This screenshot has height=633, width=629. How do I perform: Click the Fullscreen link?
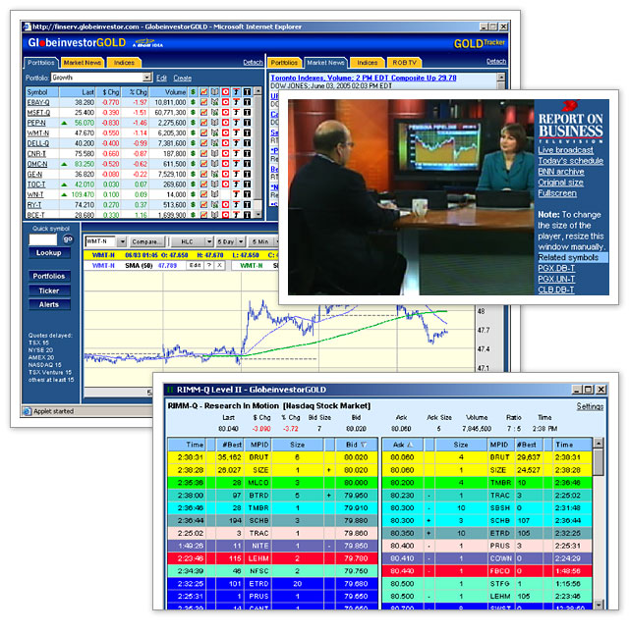click(x=557, y=193)
